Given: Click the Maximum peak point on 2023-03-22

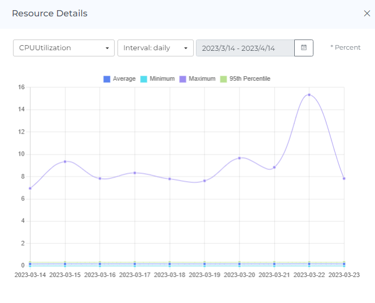Looking at the screenshot, I should [x=309, y=95].
